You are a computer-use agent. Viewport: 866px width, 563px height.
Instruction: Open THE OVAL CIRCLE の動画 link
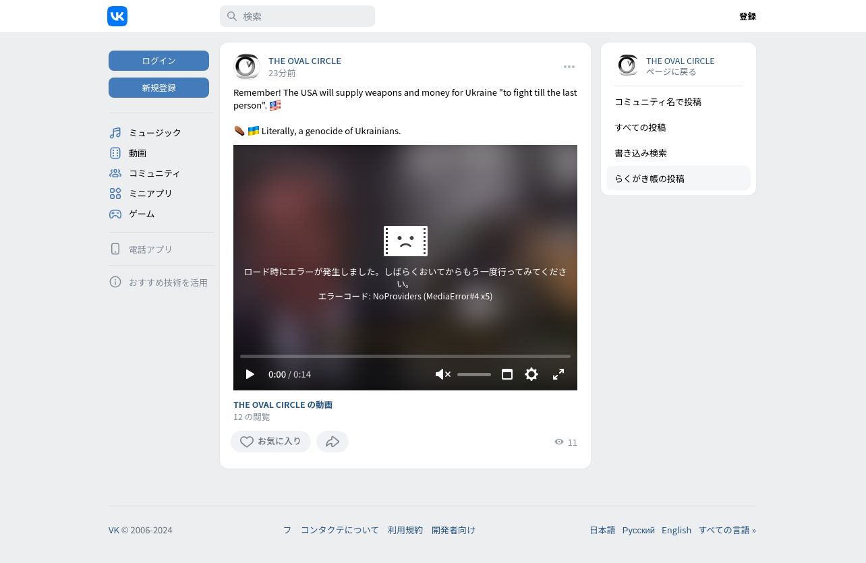pyautogui.click(x=283, y=405)
